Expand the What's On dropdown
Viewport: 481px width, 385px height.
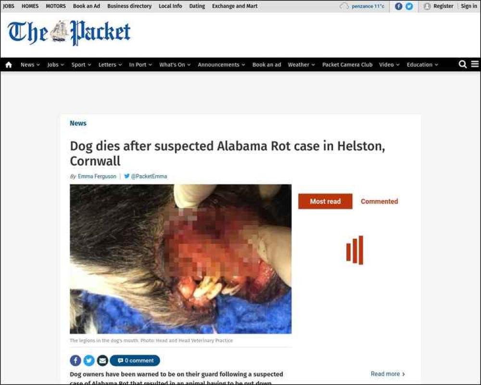click(x=175, y=65)
